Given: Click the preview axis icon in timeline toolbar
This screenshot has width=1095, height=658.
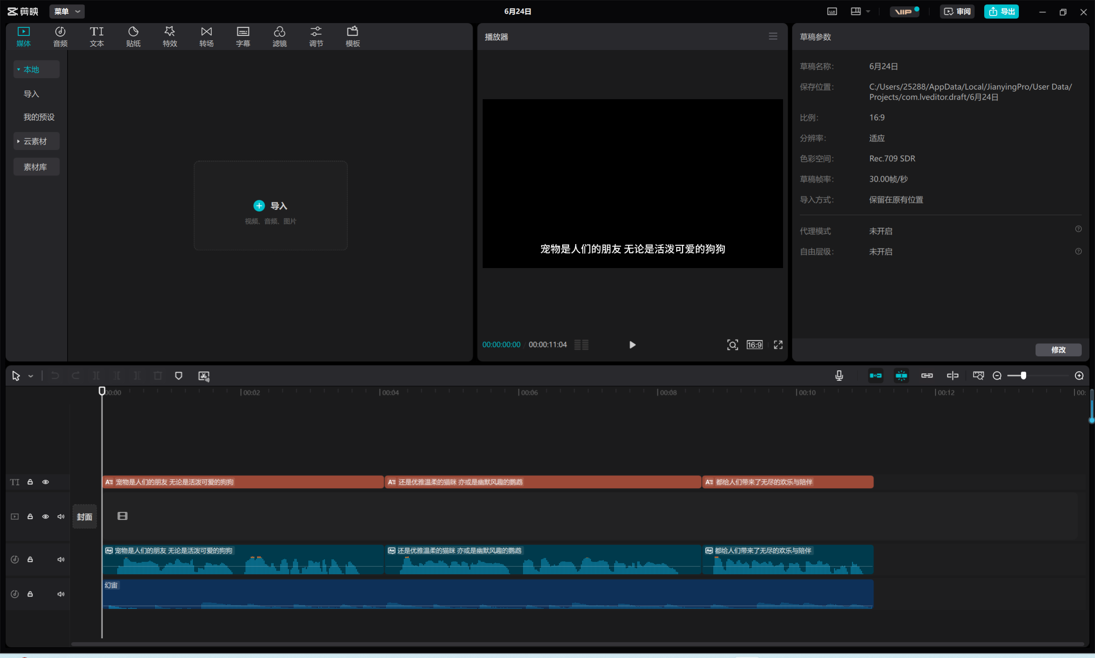Looking at the screenshot, I should point(953,375).
